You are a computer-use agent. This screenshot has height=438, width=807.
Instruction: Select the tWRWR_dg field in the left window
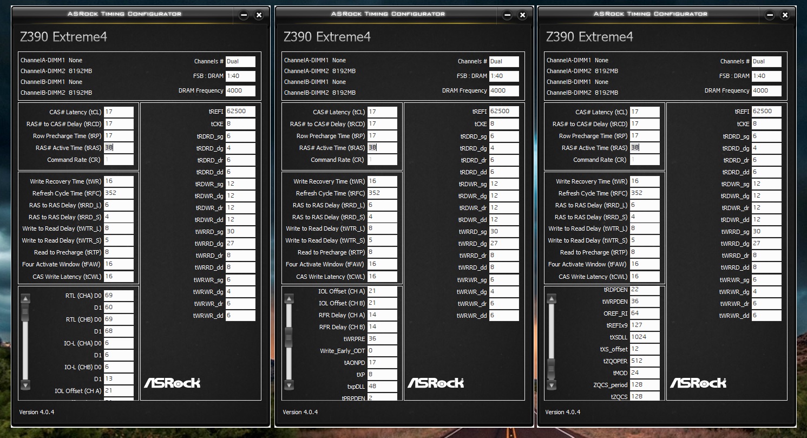240,292
